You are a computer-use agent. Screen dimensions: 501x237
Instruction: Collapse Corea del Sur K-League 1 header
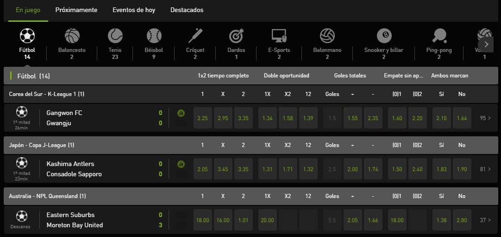coord(46,94)
